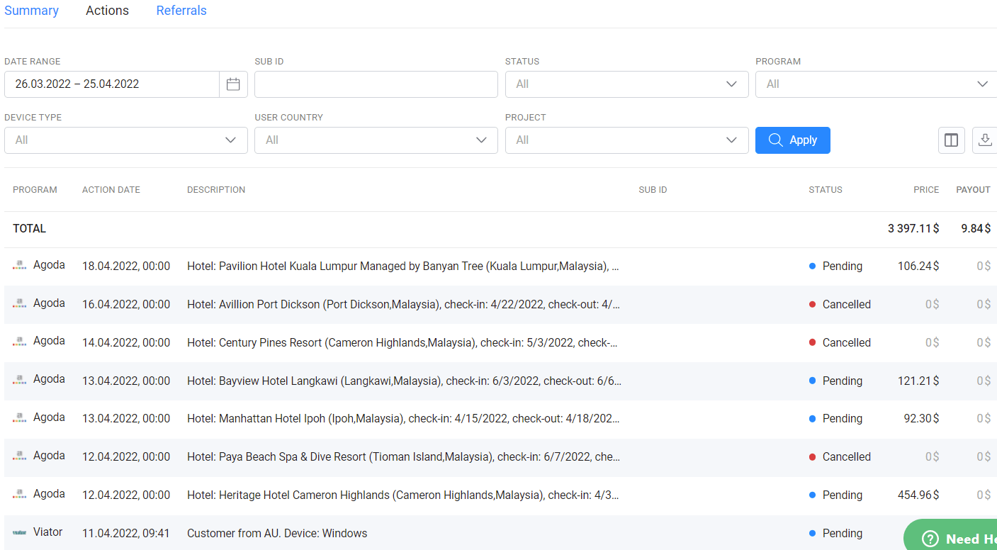Click the download export icon
The image size is (997, 550).
tap(984, 140)
